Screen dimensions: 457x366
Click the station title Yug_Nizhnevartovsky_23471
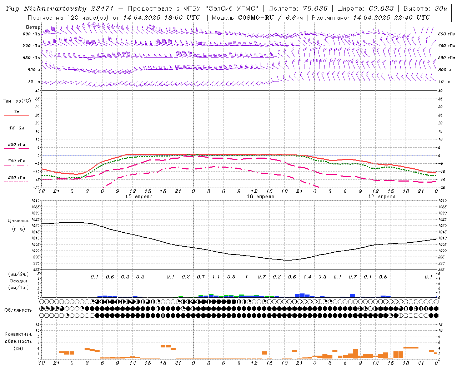pos(60,9)
